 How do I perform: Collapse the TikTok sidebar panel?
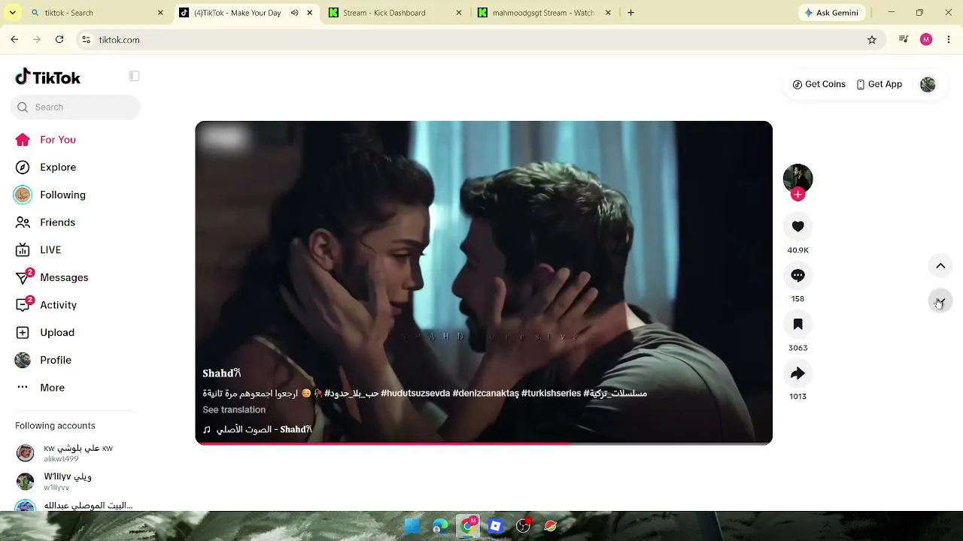point(134,76)
